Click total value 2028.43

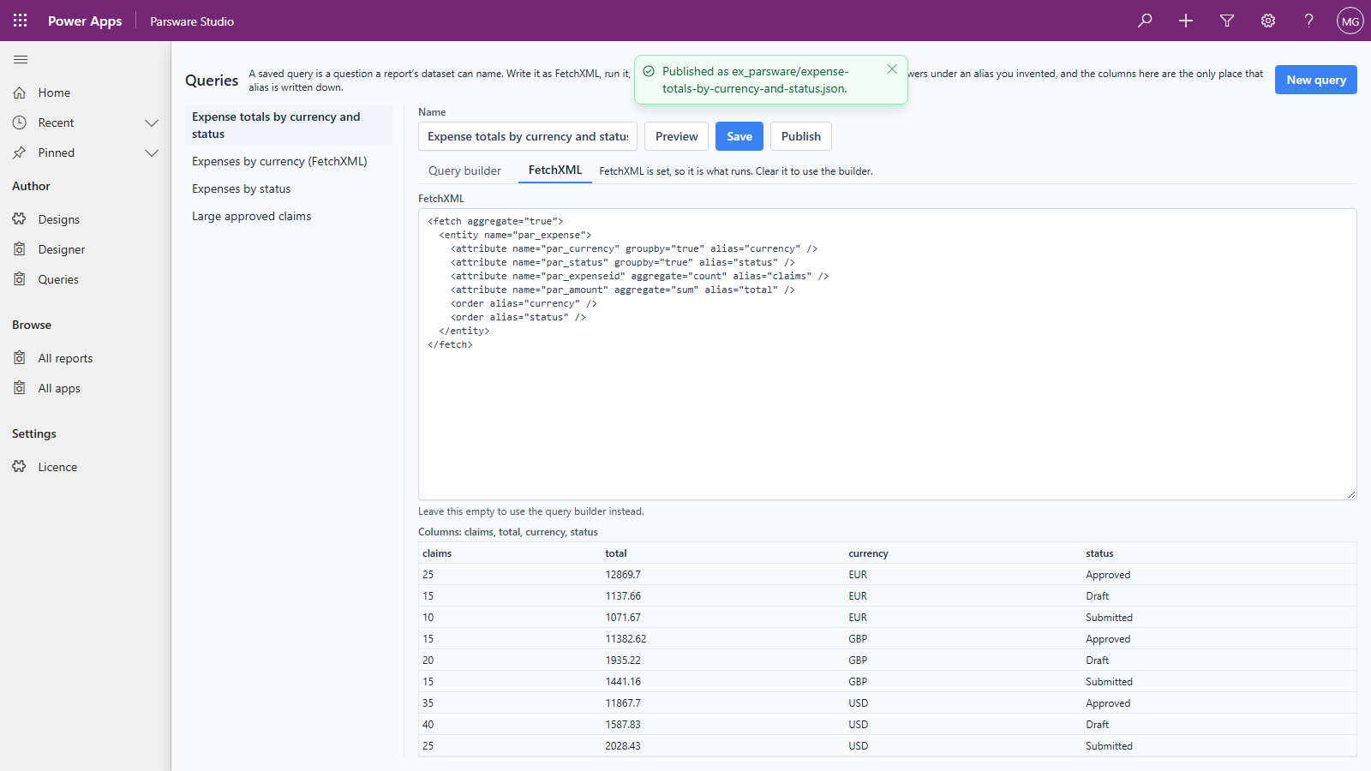pos(623,746)
